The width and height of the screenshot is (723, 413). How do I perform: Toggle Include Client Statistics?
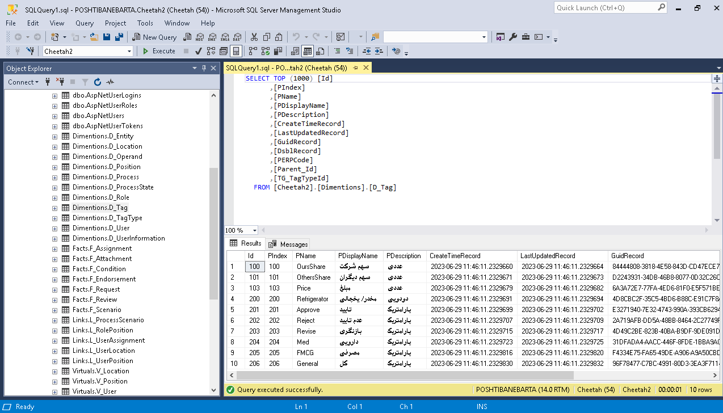(x=278, y=51)
